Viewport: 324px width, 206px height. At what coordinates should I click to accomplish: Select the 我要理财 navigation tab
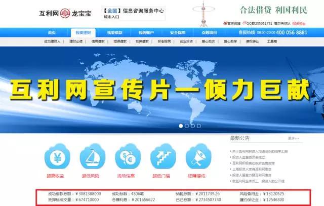83,32
